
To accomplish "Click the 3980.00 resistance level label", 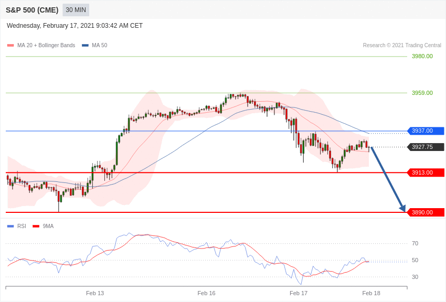I will coord(422,56).
